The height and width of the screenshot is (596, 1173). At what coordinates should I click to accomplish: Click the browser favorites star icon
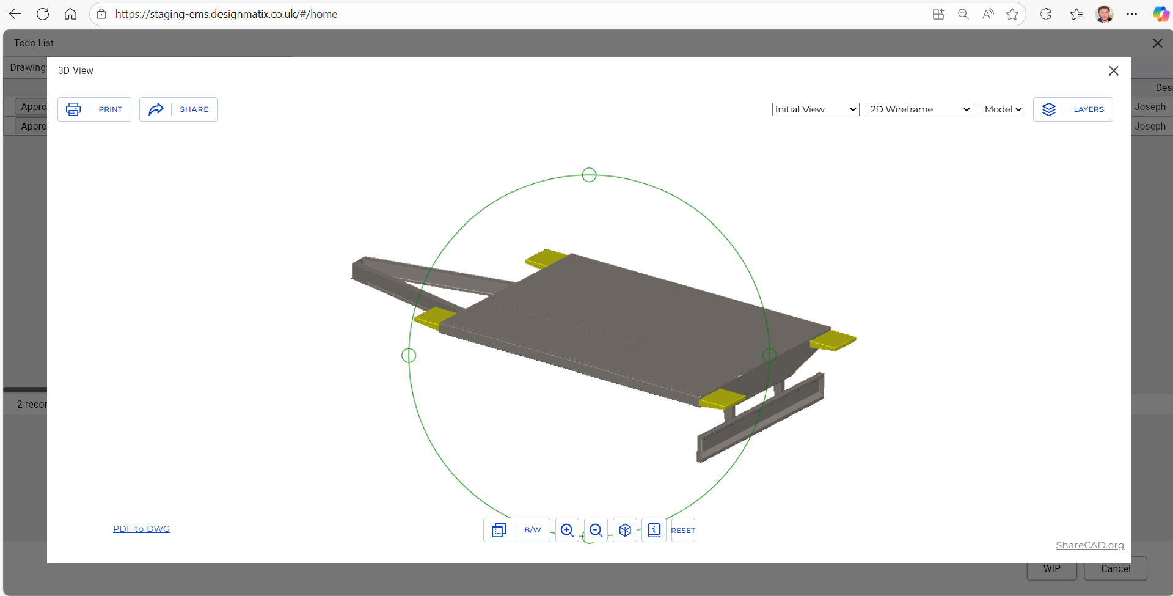click(1012, 14)
